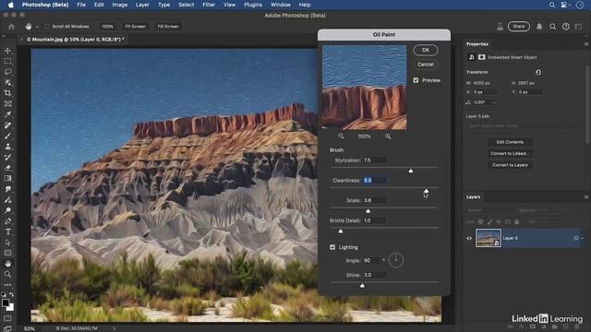Click the Stylization slider handle

(x=411, y=171)
